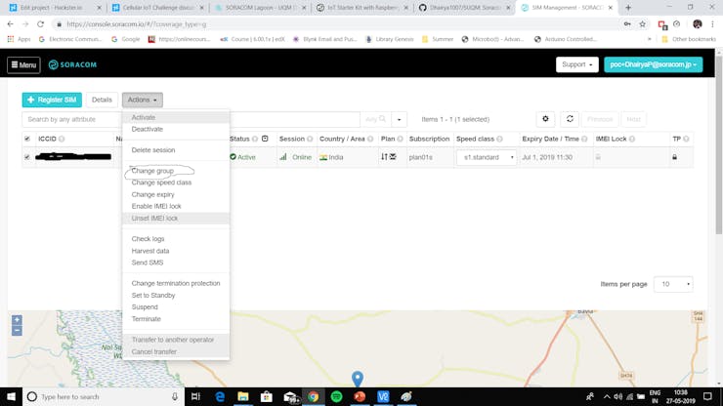Open table settings gear icon
Screen dimensions: 723x406
pyautogui.click(x=545, y=119)
